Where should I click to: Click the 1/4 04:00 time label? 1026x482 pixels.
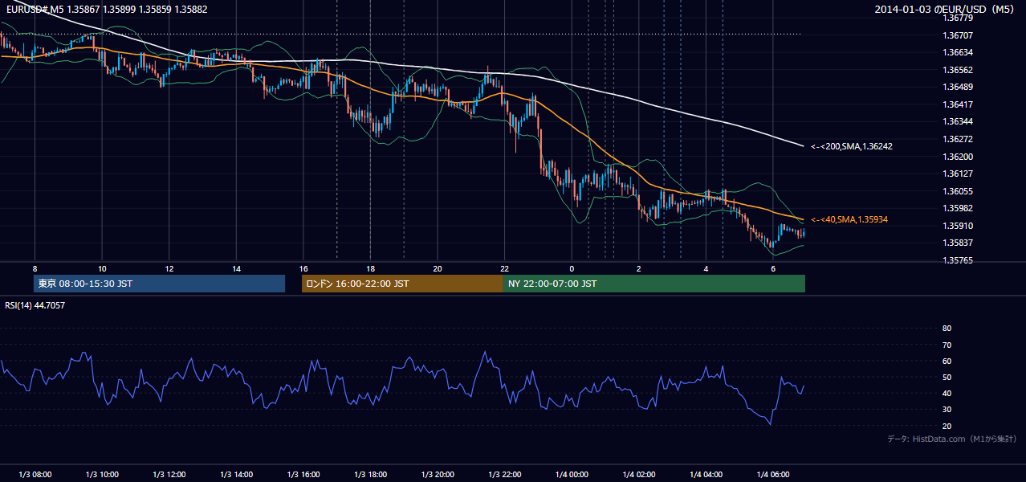click(x=706, y=475)
